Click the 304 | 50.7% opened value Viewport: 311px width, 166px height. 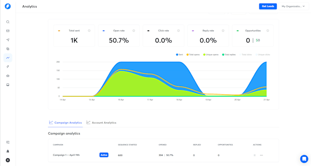point(166,156)
